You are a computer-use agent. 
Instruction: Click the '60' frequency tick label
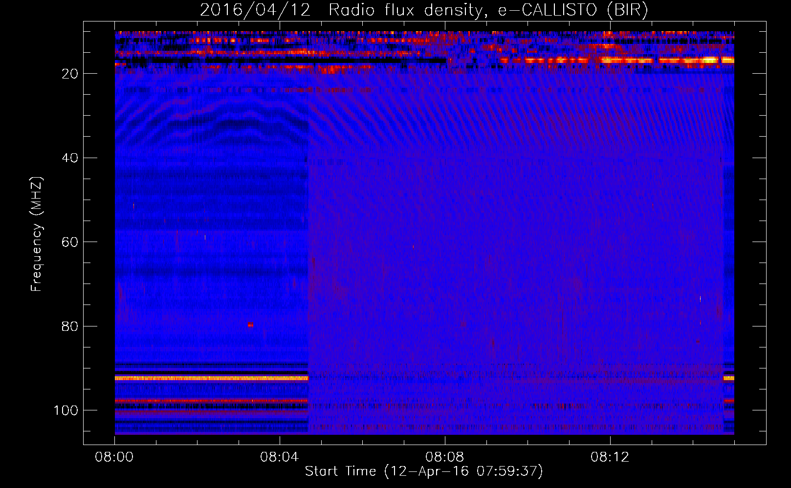point(70,242)
